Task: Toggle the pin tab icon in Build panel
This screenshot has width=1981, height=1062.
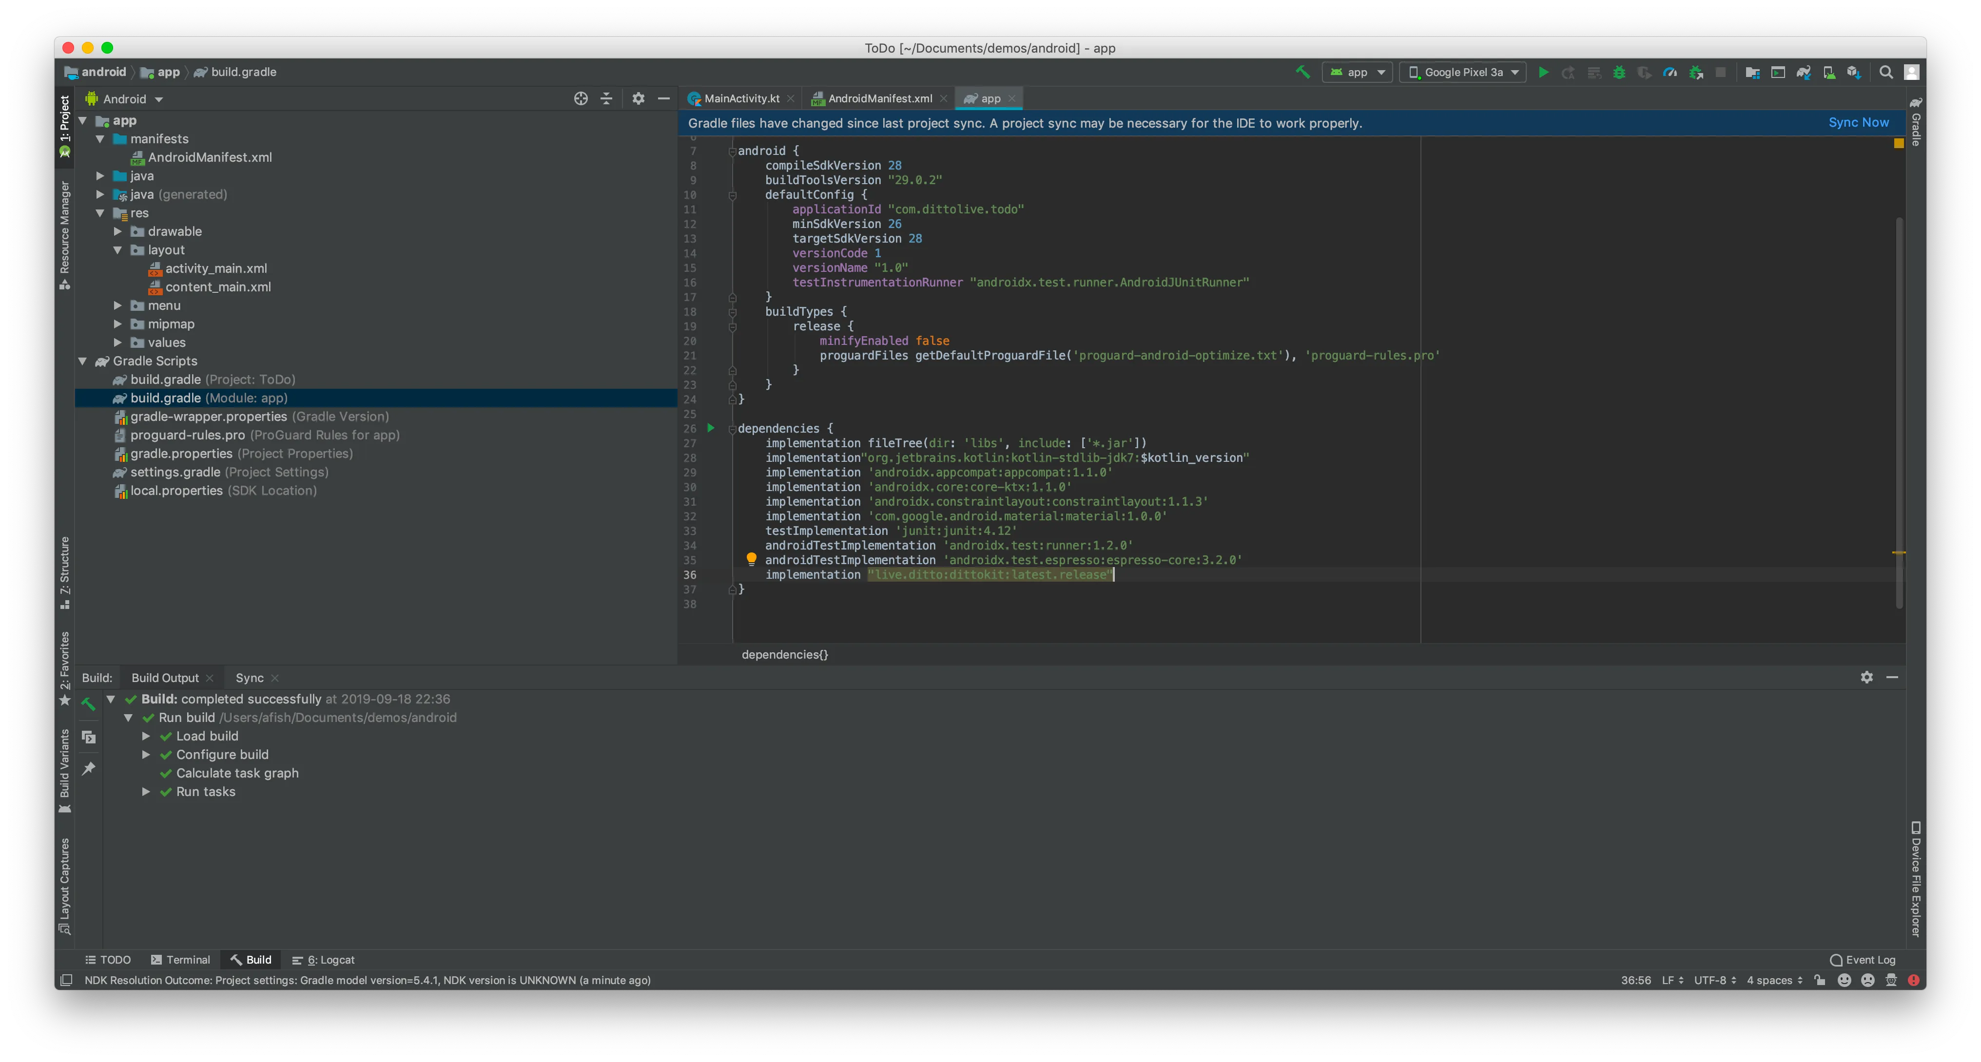Action: coord(88,769)
